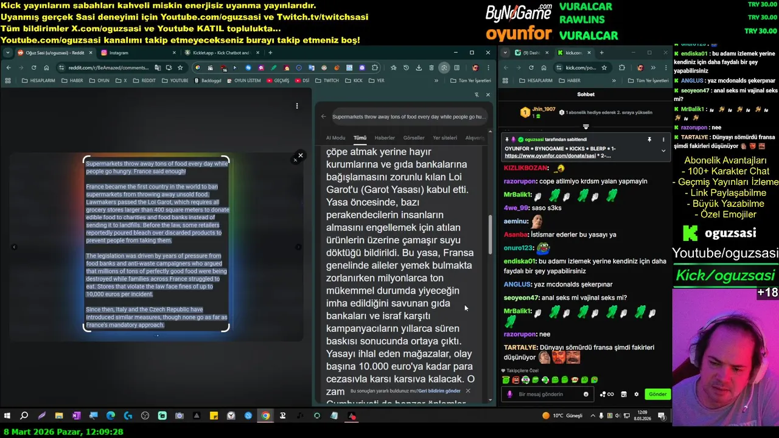Open tab search dropdown in left browser
Image resolution: width=779 pixels, height=438 pixels.
click(x=8, y=53)
